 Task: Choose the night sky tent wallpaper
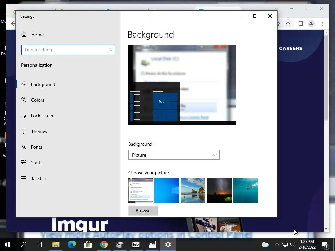click(219, 191)
